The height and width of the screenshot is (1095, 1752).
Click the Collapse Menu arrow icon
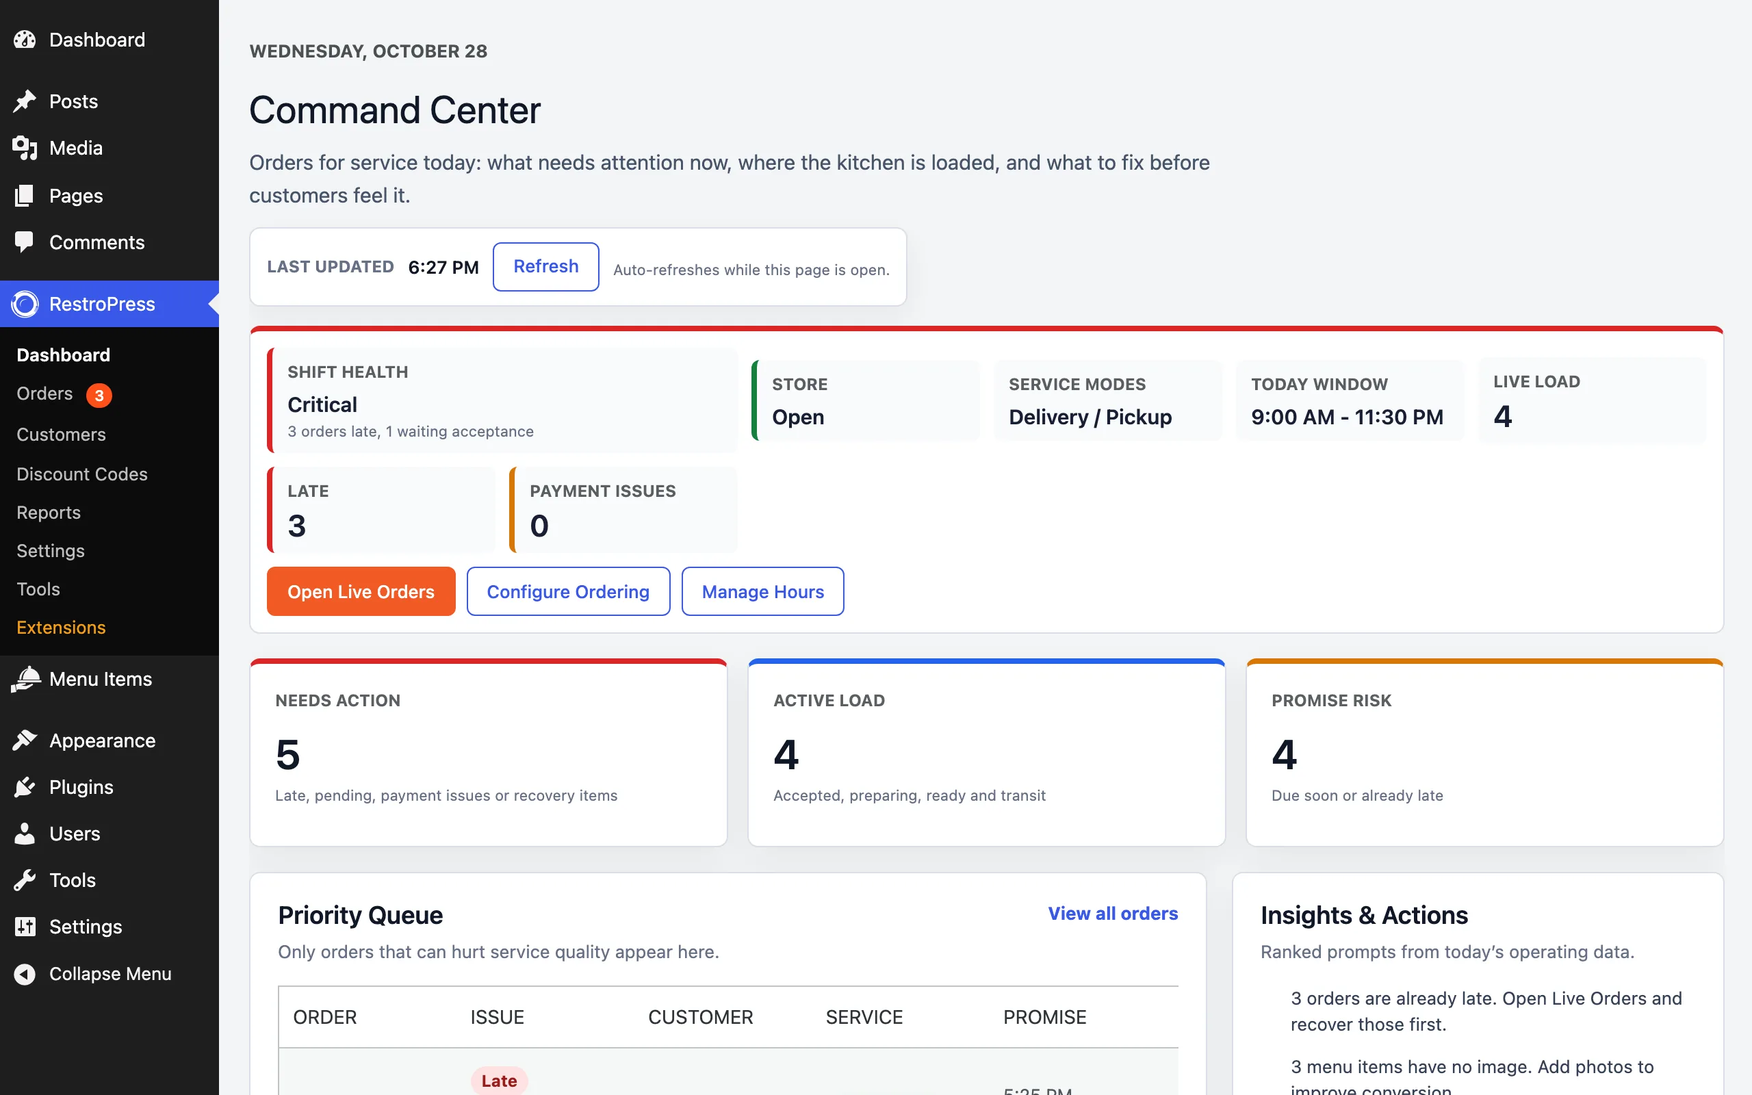[x=25, y=974]
